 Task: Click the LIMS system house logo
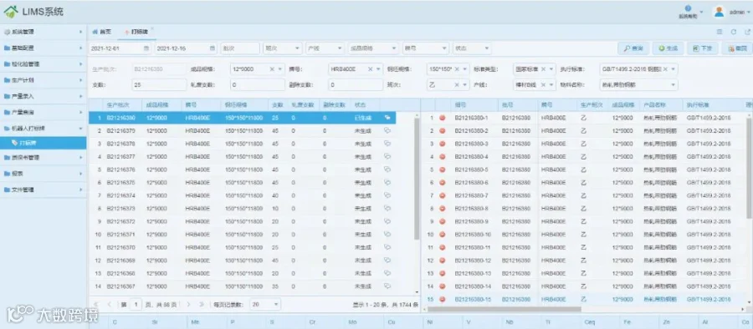(x=11, y=12)
